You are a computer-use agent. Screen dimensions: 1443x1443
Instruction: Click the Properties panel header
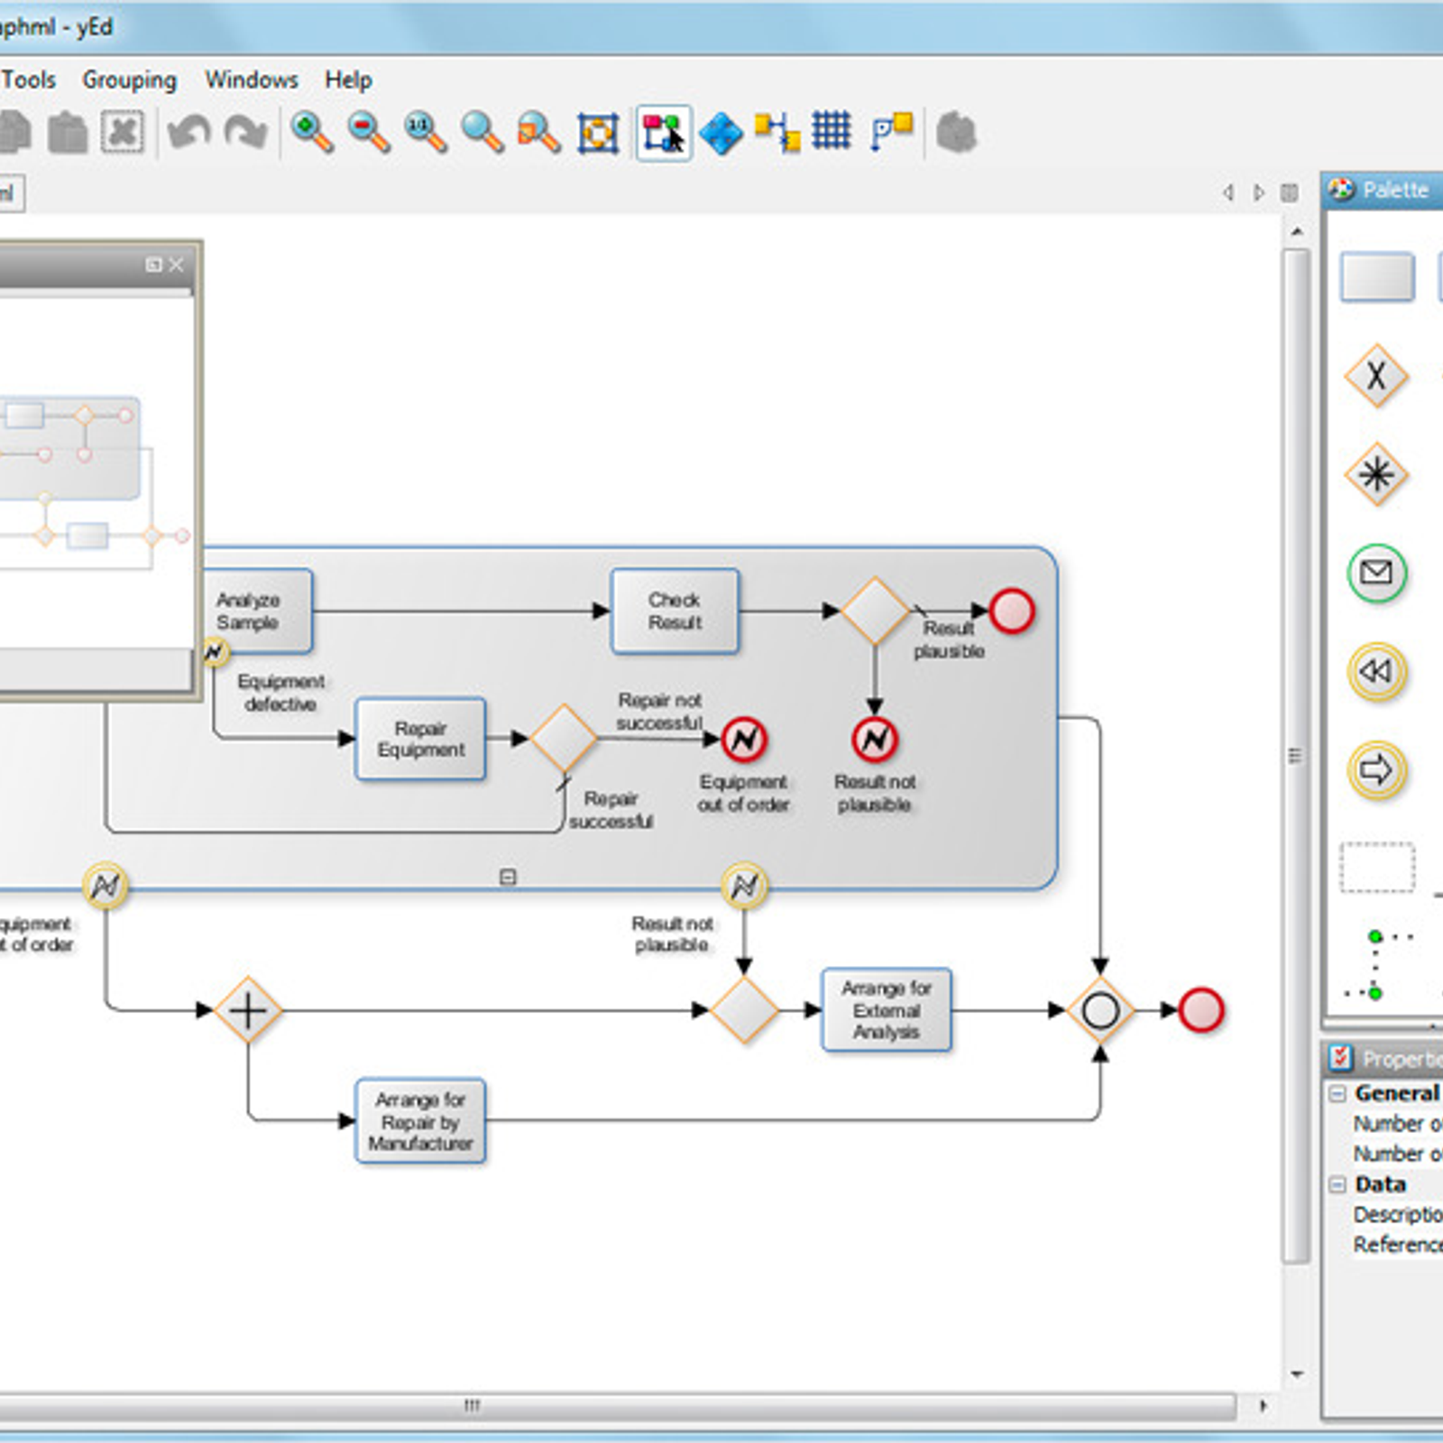pos(1385,1058)
